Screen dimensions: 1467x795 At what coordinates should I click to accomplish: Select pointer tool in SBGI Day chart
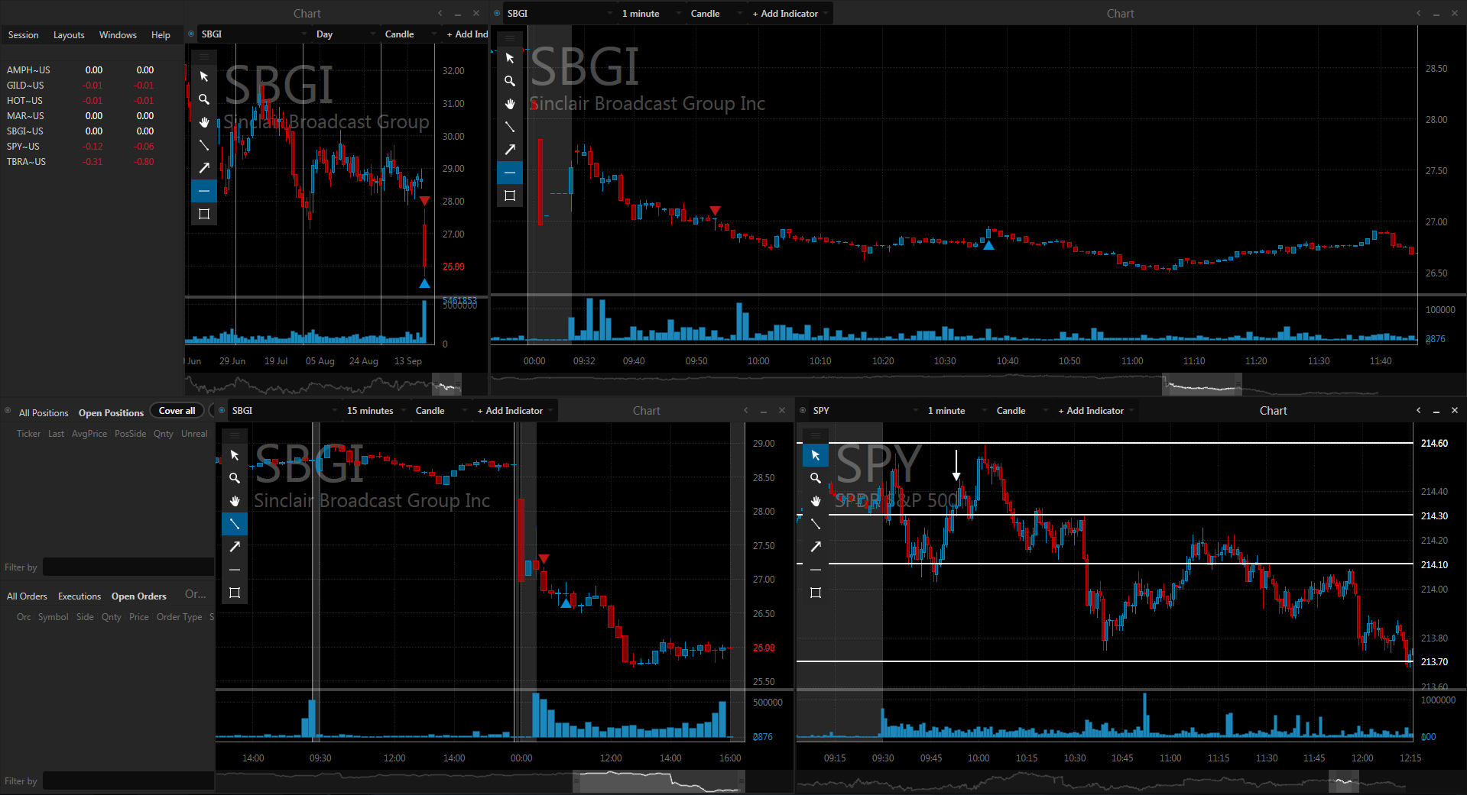(204, 76)
